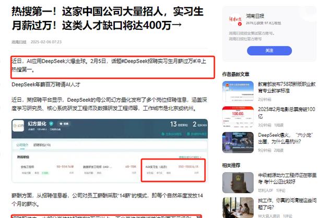The height and width of the screenshot is (218, 332).
Task: Click the blue 关注 follow button
Action: click(x=269, y=51)
